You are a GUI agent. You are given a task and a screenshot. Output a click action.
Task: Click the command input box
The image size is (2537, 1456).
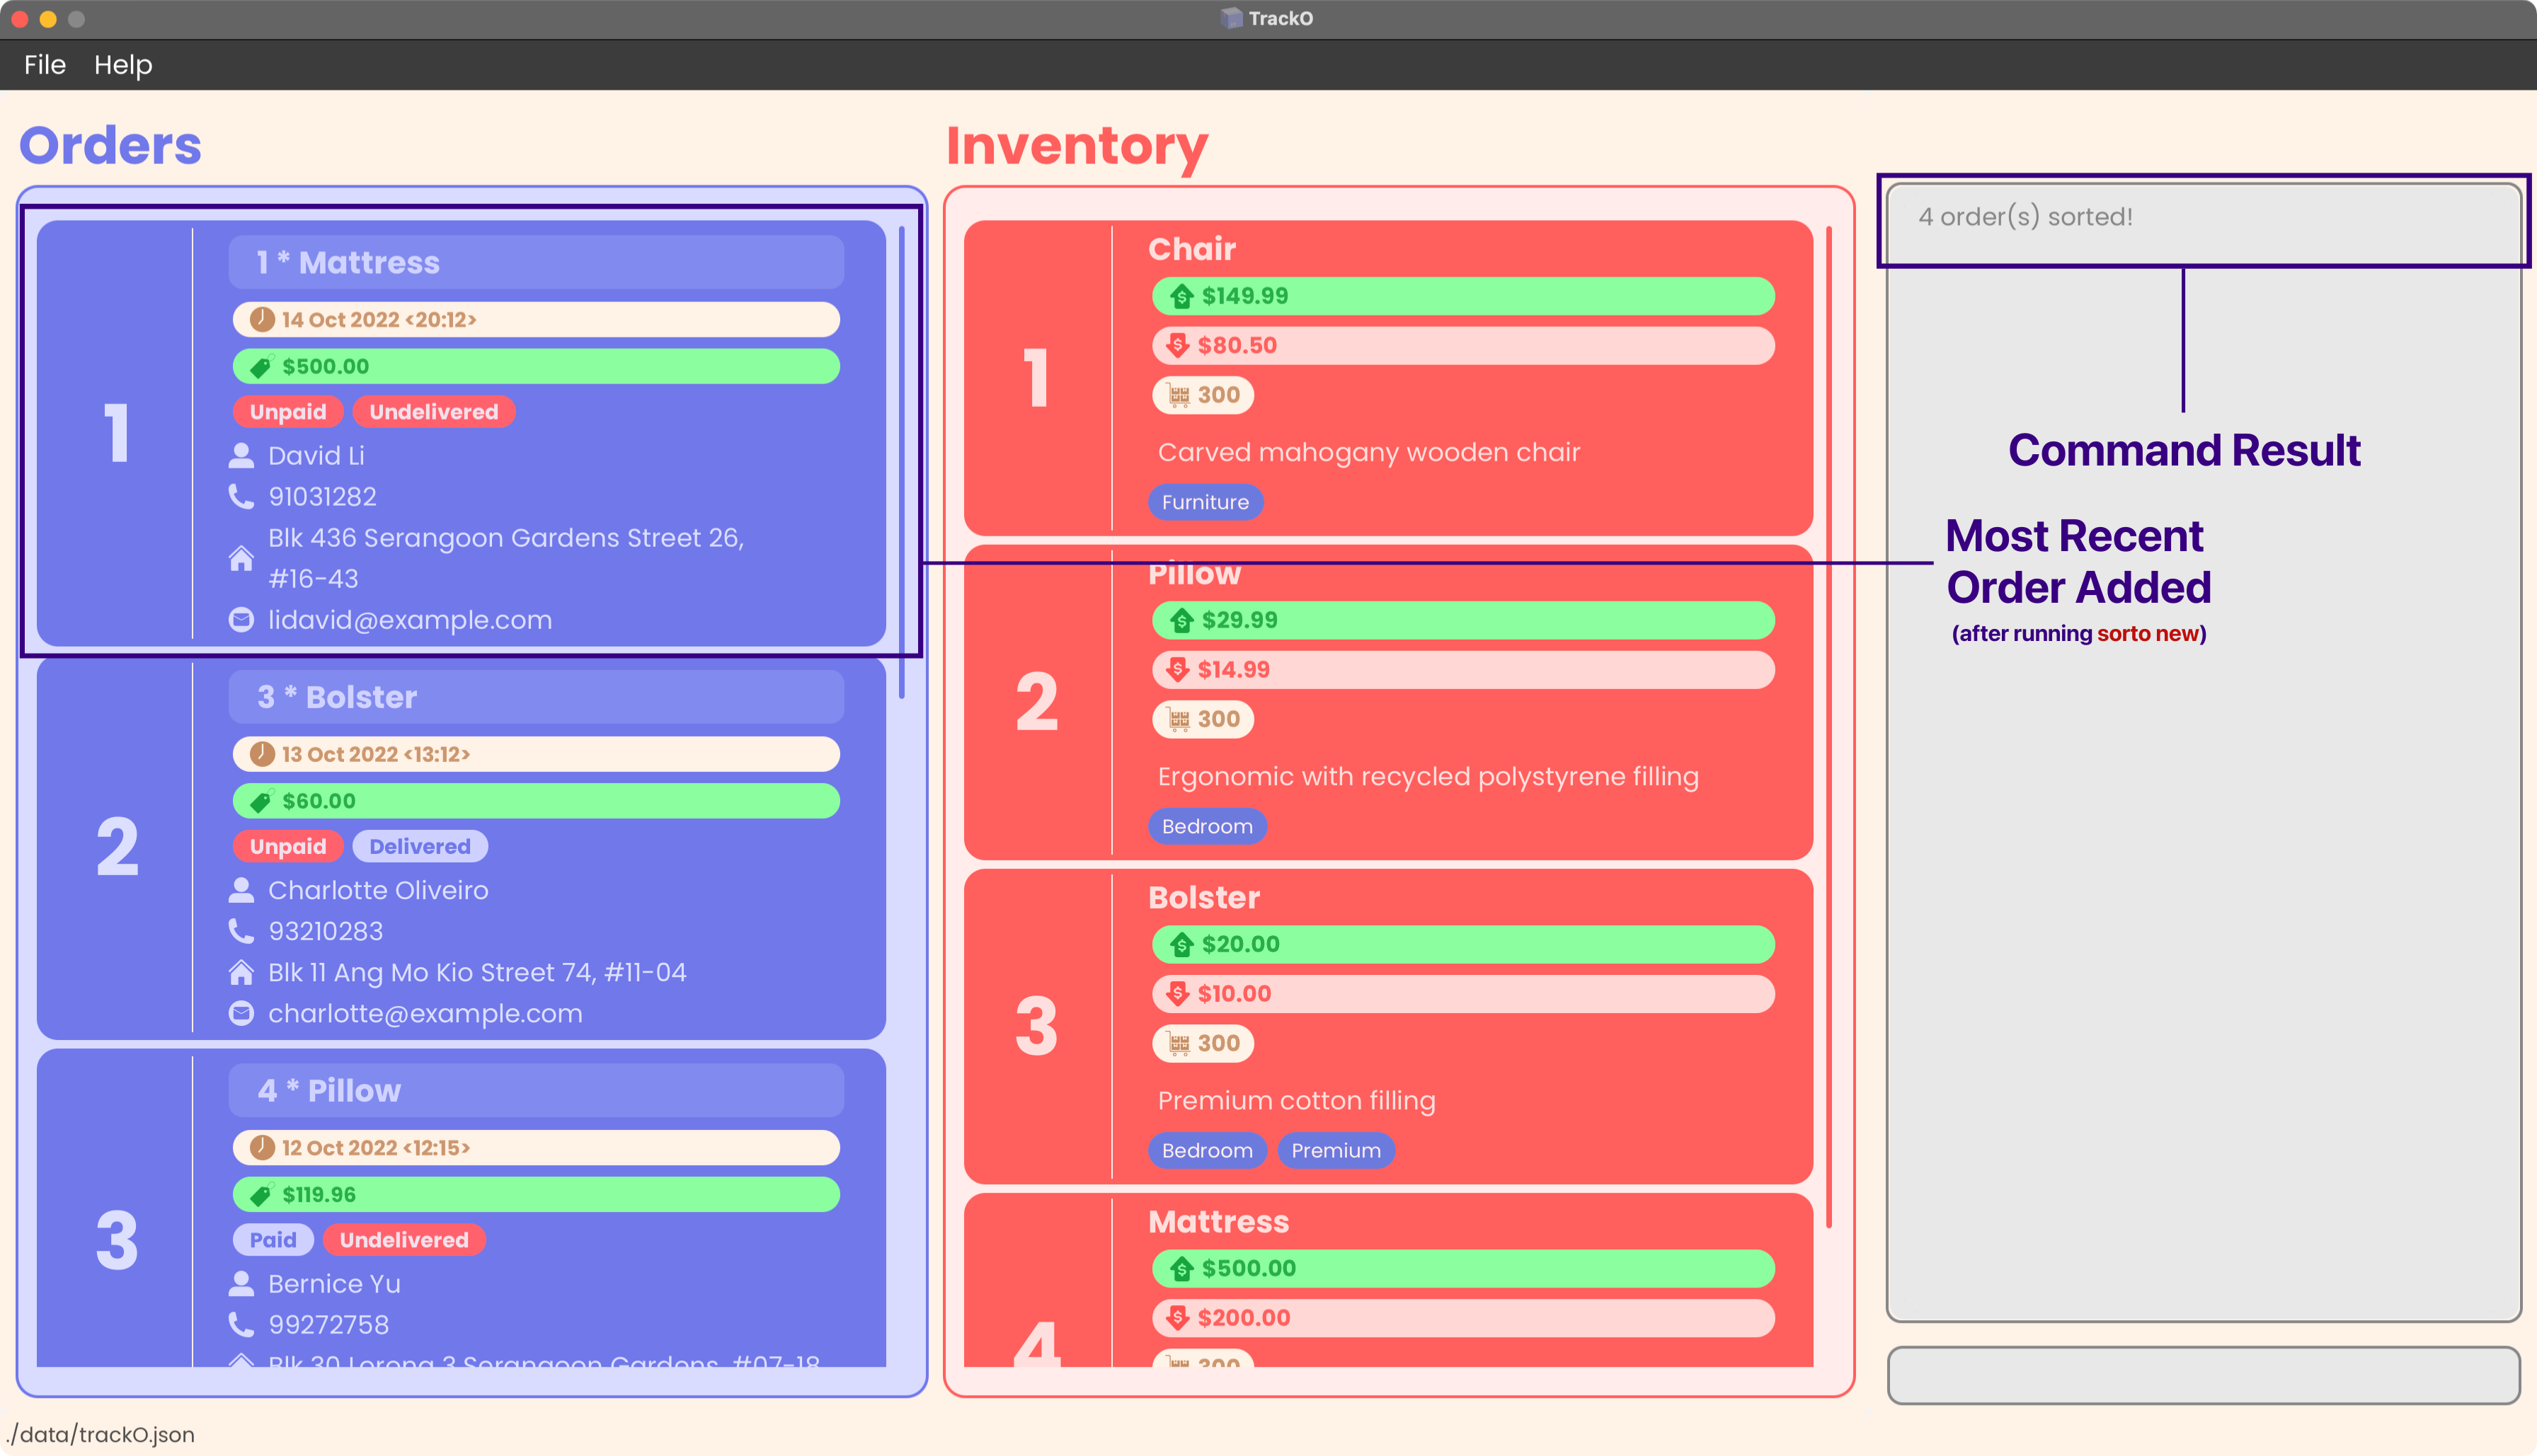tap(2203, 1375)
